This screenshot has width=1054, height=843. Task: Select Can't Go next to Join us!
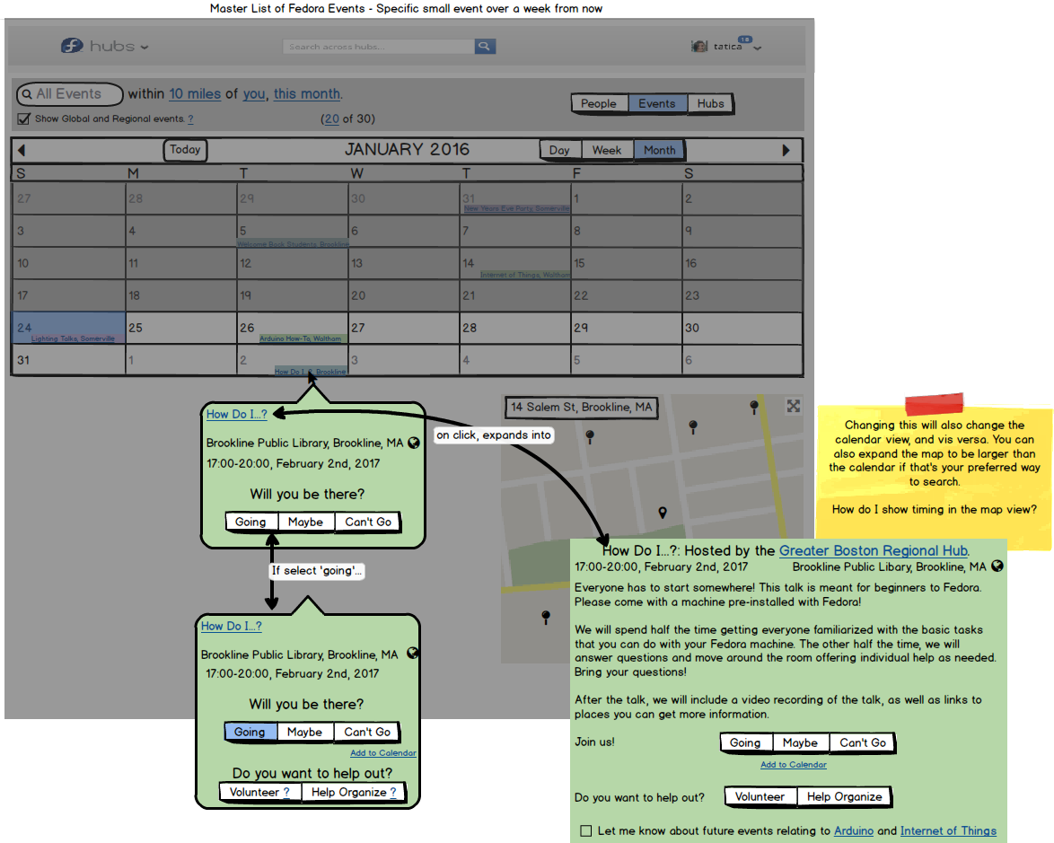(863, 742)
